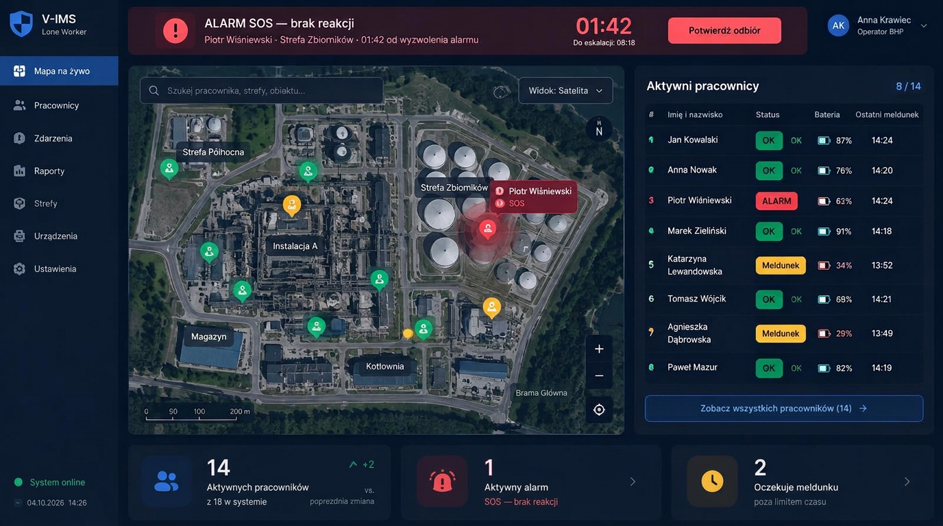
Task: Click the red siren icon on alarm card
Action: 443,481
